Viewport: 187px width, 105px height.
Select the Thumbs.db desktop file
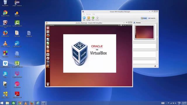pos(29,34)
